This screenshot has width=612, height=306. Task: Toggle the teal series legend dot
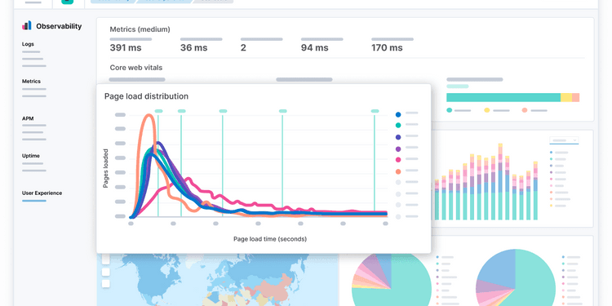(x=398, y=126)
